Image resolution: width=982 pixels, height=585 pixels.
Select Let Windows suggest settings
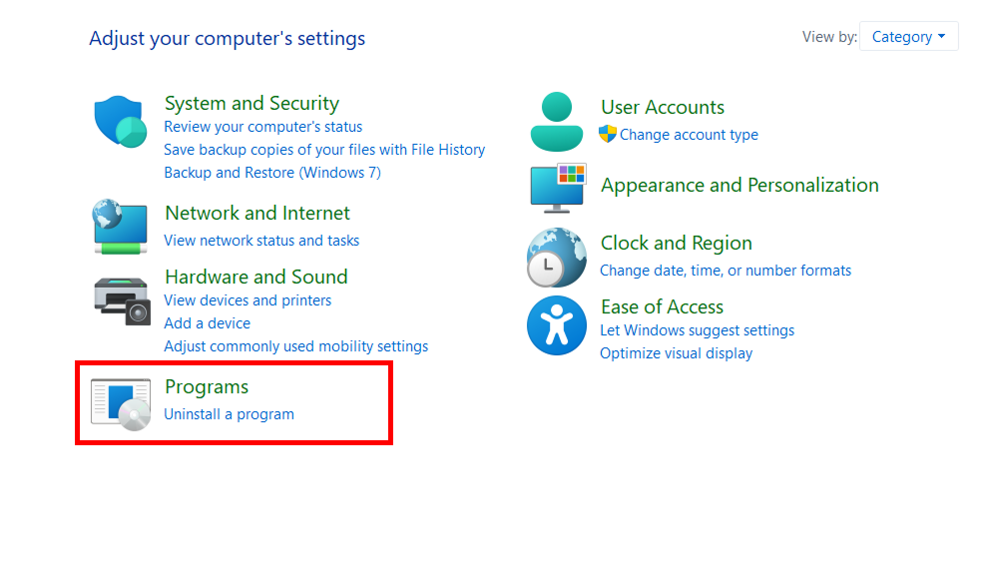pyautogui.click(x=697, y=330)
